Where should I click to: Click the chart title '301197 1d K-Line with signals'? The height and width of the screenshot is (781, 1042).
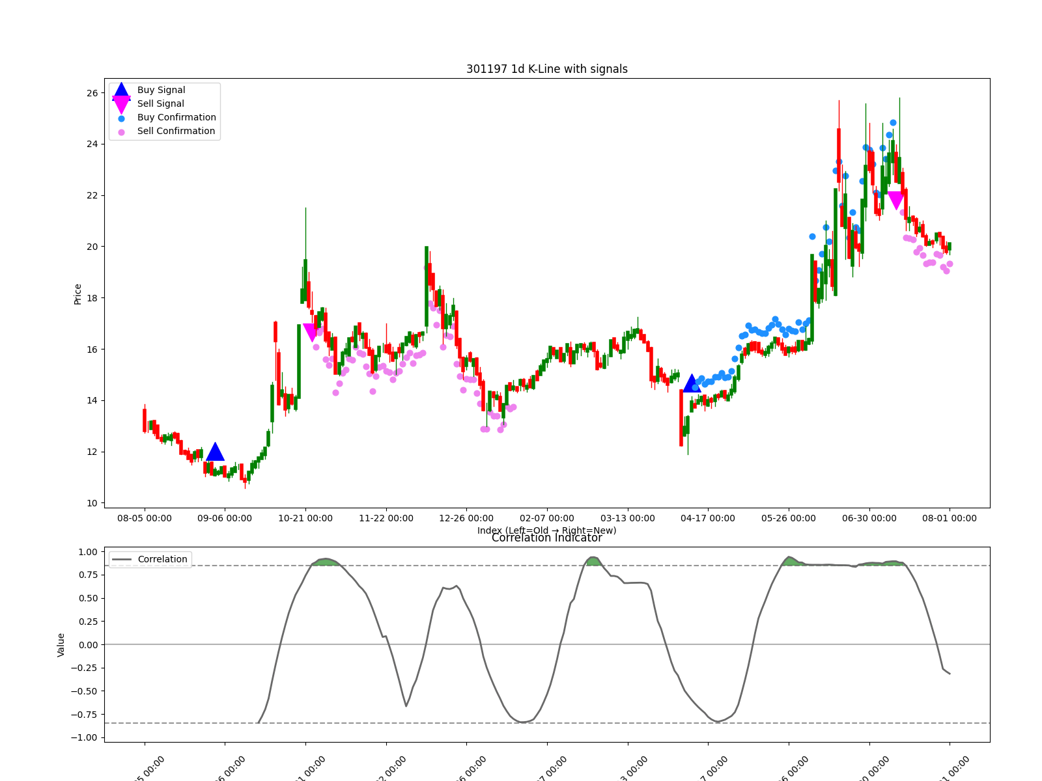[x=547, y=69]
